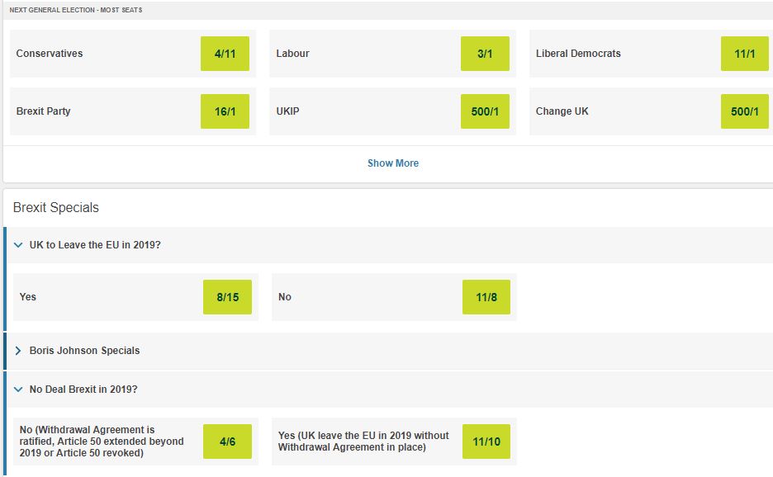
Task: Expand the Boris Johnson Specials section
Action: click(x=18, y=351)
